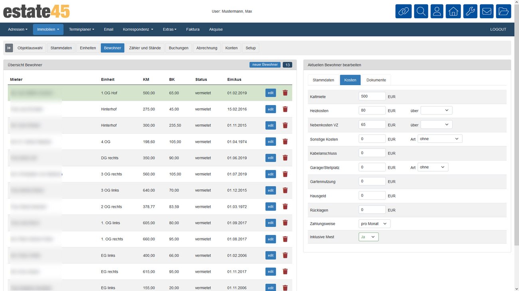Open the user profile icon in header
This screenshot has height=291, width=519.
[x=437, y=11]
